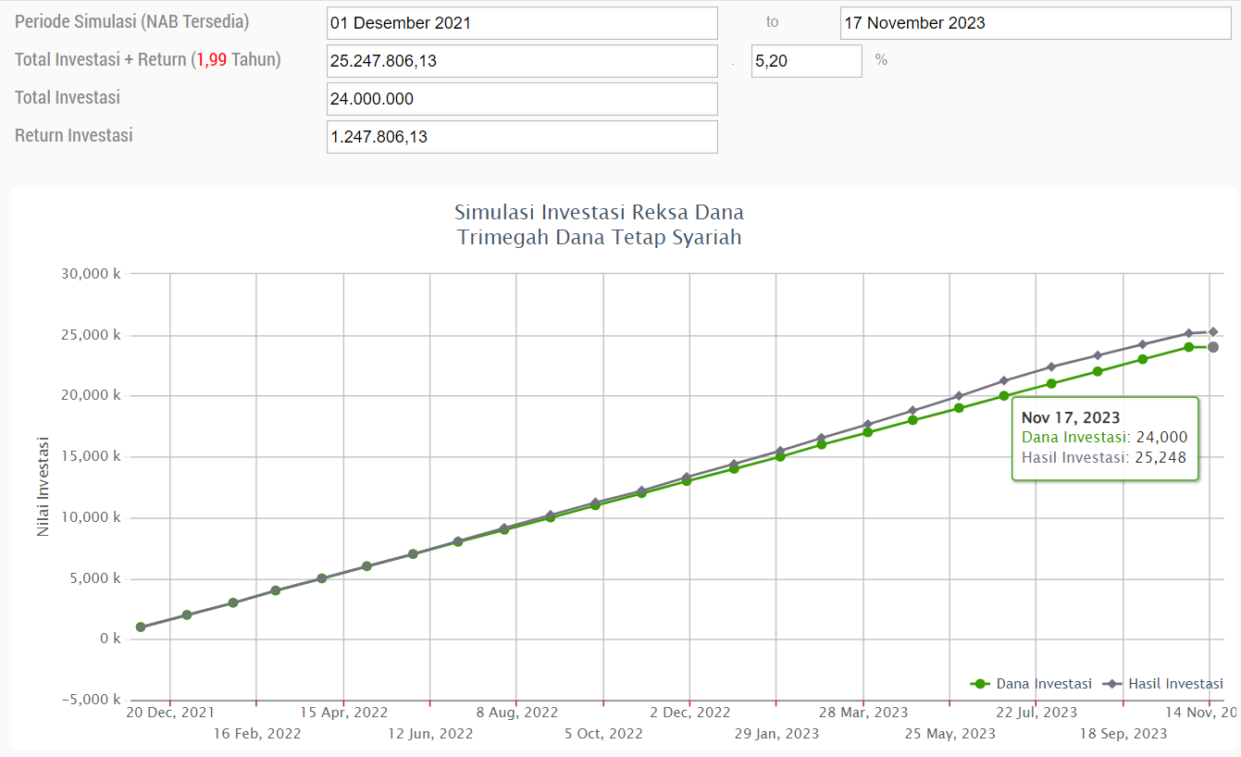Screen dimensions: 1241x757
Task: Click the 15 Apr, 2022 x-axis label
Action: pyautogui.click(x=344, y=713)
